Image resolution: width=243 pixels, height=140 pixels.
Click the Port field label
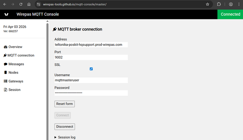tap(58, 52)
